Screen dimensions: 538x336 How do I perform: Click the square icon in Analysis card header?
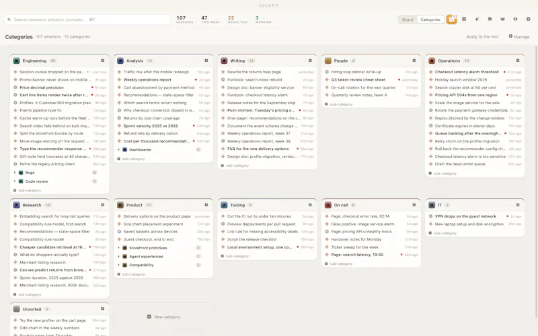coord(206,60)
